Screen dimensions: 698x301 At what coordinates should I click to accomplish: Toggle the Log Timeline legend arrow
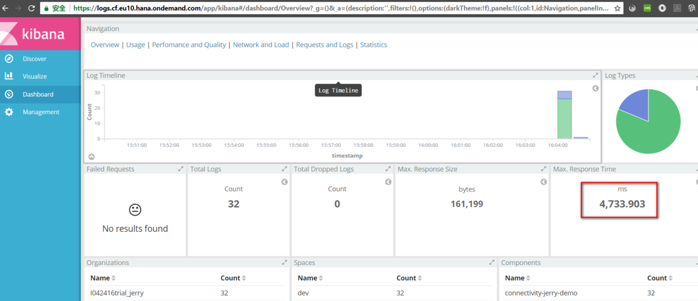596,88
